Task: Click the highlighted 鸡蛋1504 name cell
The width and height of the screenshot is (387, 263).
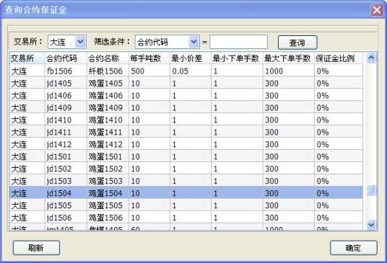Action: pos(108,193)
